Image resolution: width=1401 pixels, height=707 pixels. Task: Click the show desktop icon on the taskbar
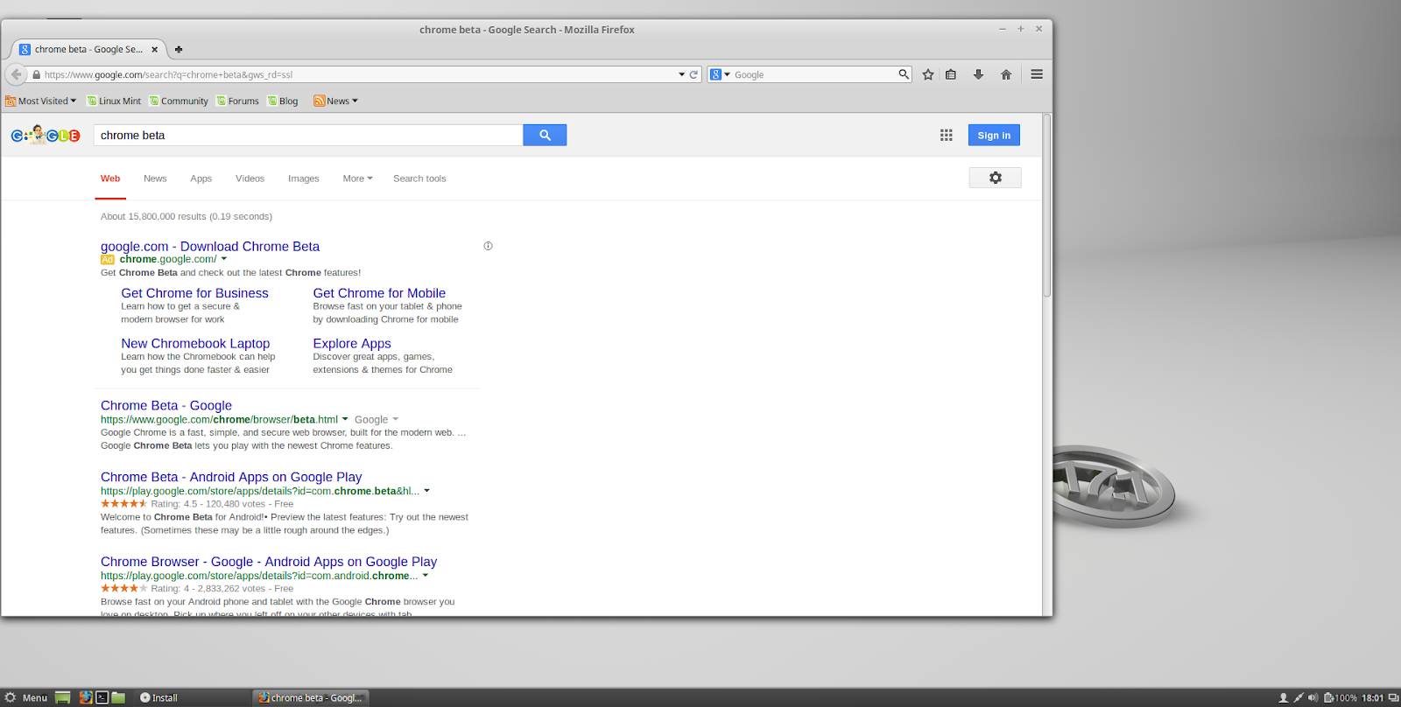pos(63,697)
